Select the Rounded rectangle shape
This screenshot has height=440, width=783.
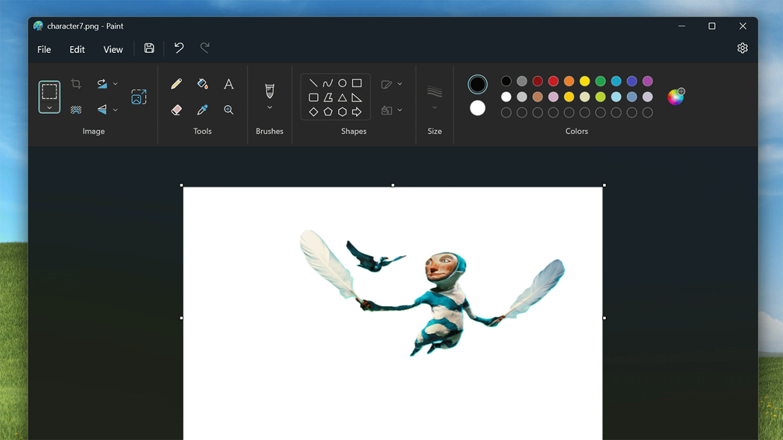point(313,97)
